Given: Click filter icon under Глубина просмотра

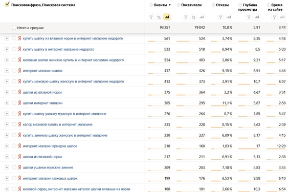Looking at the screenshot, I should click(249, 17).
